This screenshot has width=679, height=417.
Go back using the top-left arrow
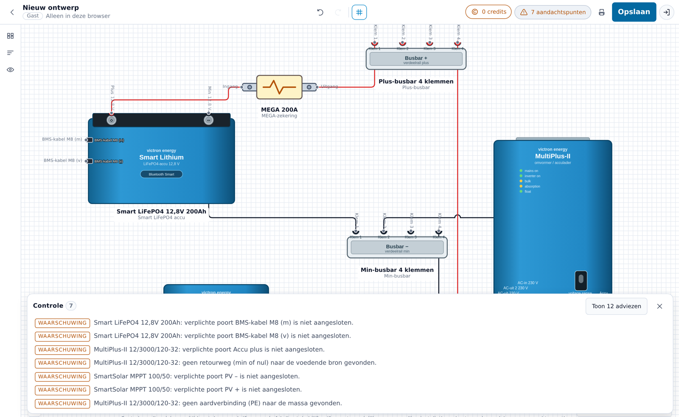click(12, 12)
